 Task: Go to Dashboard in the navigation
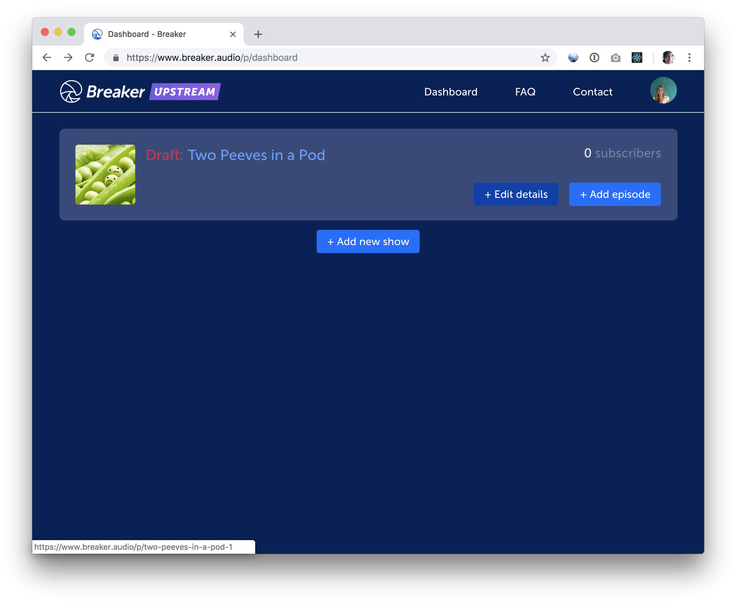[x=451, y=92]
